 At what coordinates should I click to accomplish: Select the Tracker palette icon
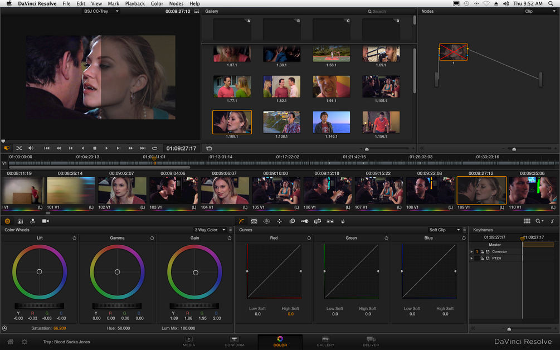280,221
